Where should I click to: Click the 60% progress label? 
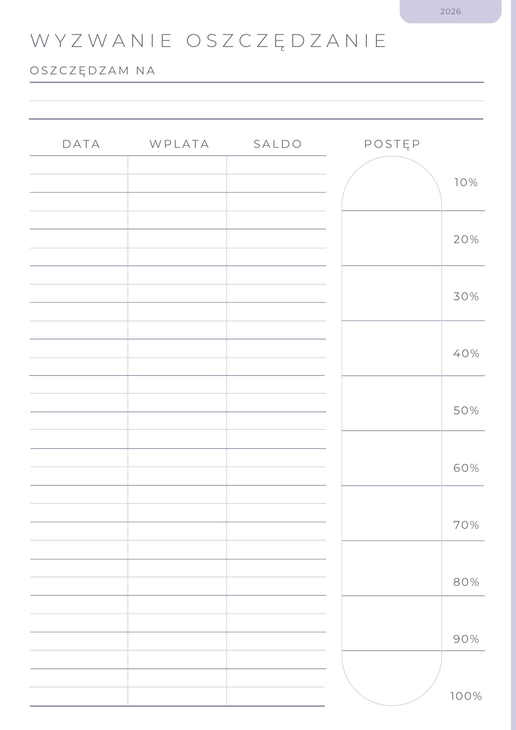click(466, 468)
